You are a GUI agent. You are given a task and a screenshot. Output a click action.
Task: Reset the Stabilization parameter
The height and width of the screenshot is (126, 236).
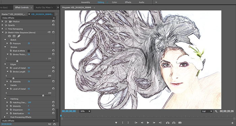pyautogui.click(x=53, y=113)
